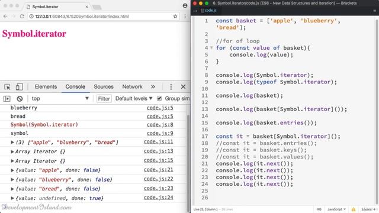
Task: Toggle INS insert mode in status bar
Action: pyautogui.click(x=319, y=209)
